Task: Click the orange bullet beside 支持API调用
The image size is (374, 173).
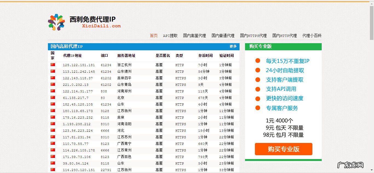Action: point(258,89)
